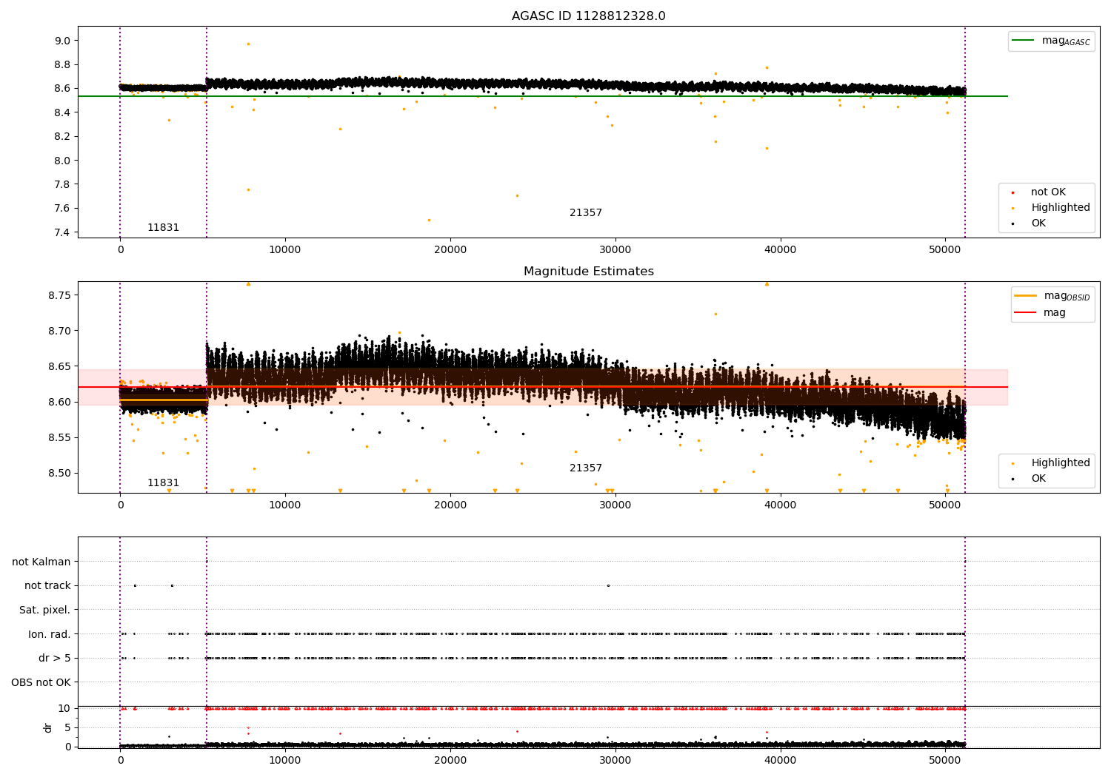The width and height of the screenshot is (1111, 777).
Task: Click the rotated 'dr' y-axis label
Action: click(x=48, y=727)
